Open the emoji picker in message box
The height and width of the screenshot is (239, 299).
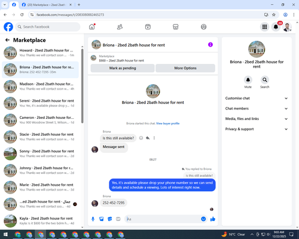[x=203, y=219]
